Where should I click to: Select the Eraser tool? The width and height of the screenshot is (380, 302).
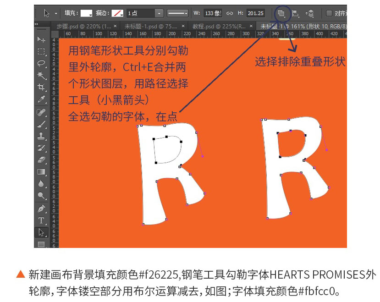(41, 160)
